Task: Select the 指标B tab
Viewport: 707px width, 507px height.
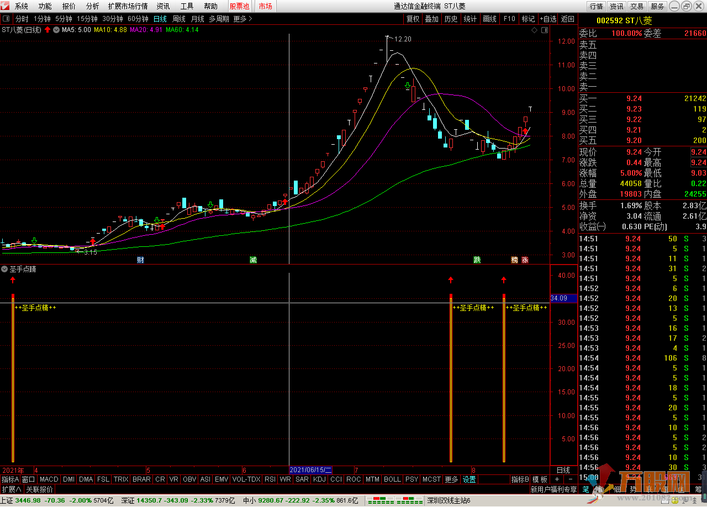Action: tap(520, 479)
